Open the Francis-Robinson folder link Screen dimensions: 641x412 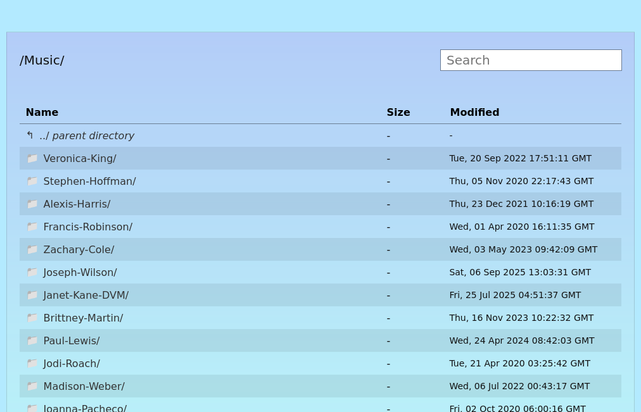click(87, 227)
